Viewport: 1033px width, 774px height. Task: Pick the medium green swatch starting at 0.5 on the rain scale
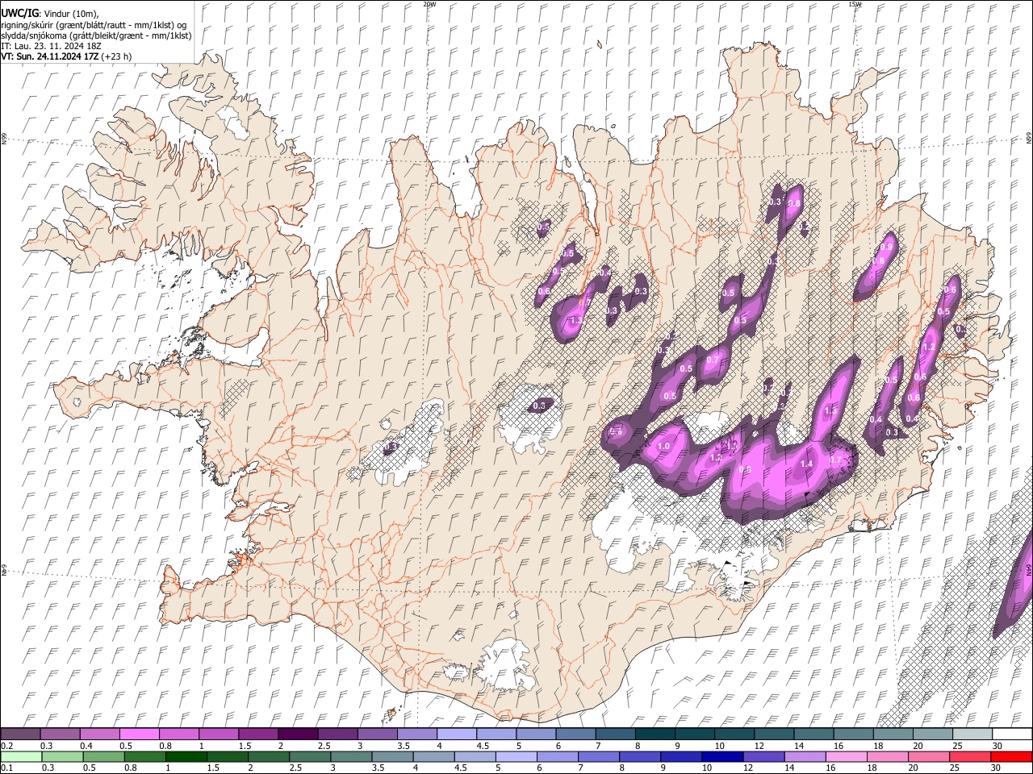(103, 756)
